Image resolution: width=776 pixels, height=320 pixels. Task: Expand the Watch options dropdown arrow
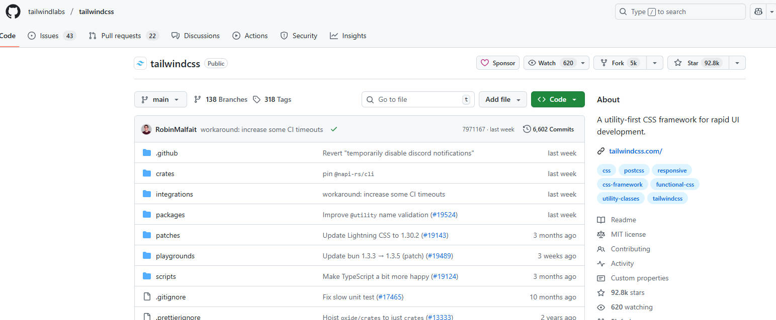583,63
